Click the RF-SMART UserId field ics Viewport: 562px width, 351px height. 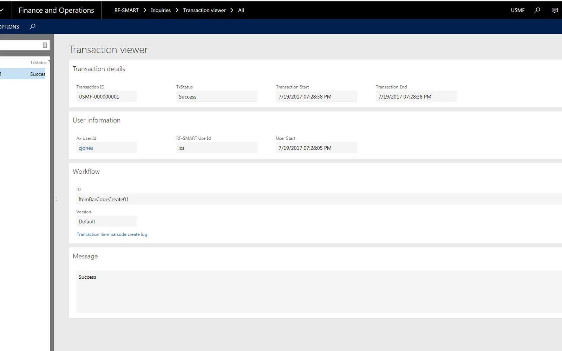click(x=217, y=148)
